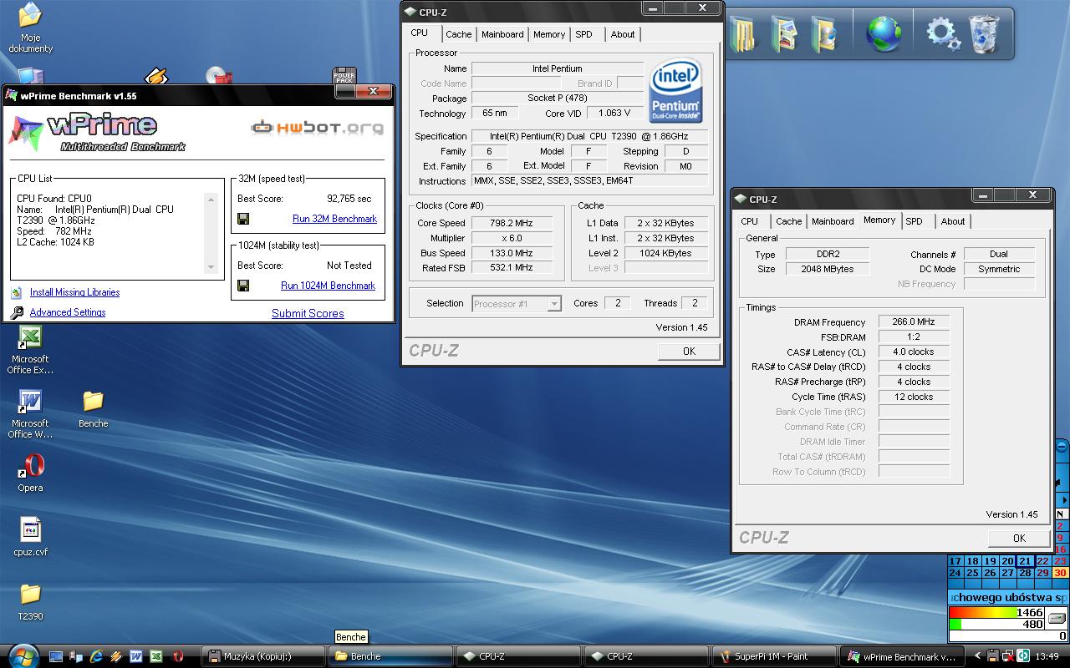Switch to the Mainboard tab in CPU-Z CPU window
1070x668 pixels.
[502, 34]
